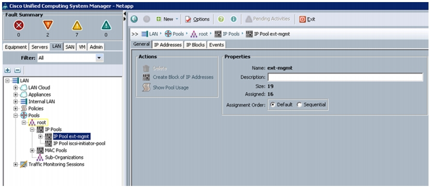
Task: Click the warning faults teal triangle icon
Action: (x=106, y=25)
